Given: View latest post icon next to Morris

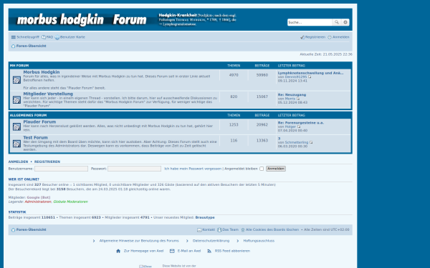Looking at the screenshot, I should (298, 99).
